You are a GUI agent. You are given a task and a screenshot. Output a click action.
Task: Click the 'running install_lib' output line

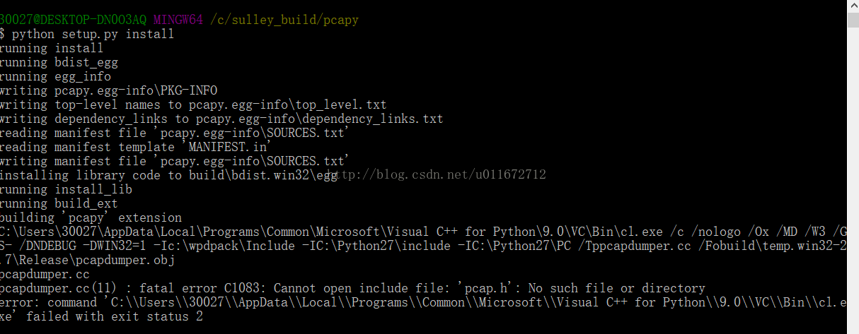[65, 189]
